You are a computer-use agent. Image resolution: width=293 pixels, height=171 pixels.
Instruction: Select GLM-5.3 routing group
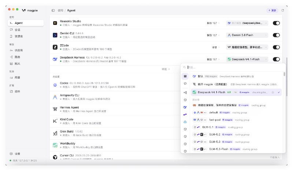click(x=236, y=142)
